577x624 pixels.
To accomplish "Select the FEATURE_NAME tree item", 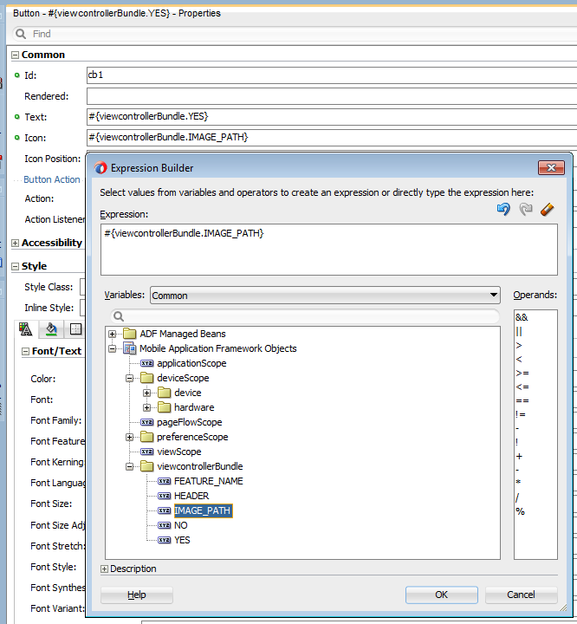I will tap(209, 481).
